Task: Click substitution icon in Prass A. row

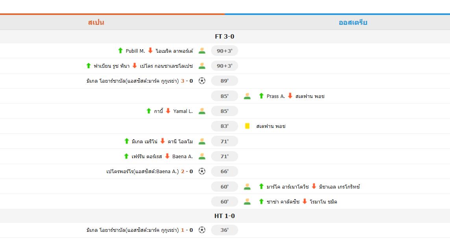Action: 247,96
